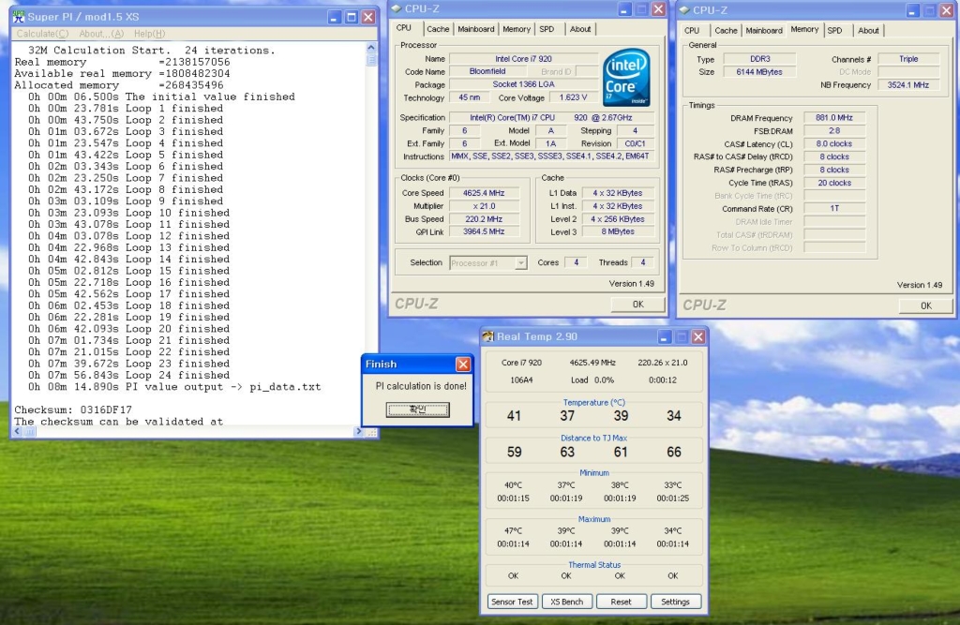
Task: Open the Help menu in Super PI
Action: tap(149, 34)
